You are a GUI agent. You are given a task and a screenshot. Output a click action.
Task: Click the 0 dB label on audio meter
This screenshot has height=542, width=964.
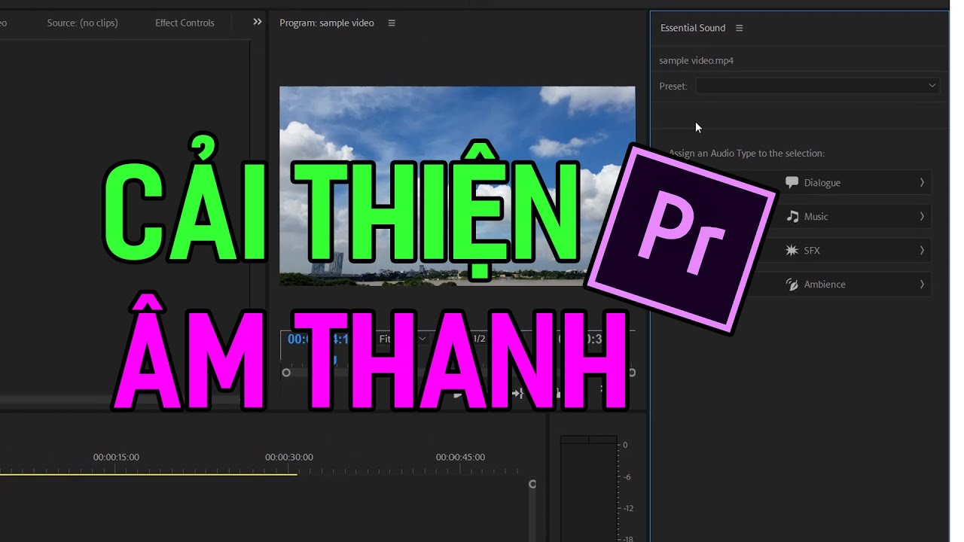[x=625, y=445]
